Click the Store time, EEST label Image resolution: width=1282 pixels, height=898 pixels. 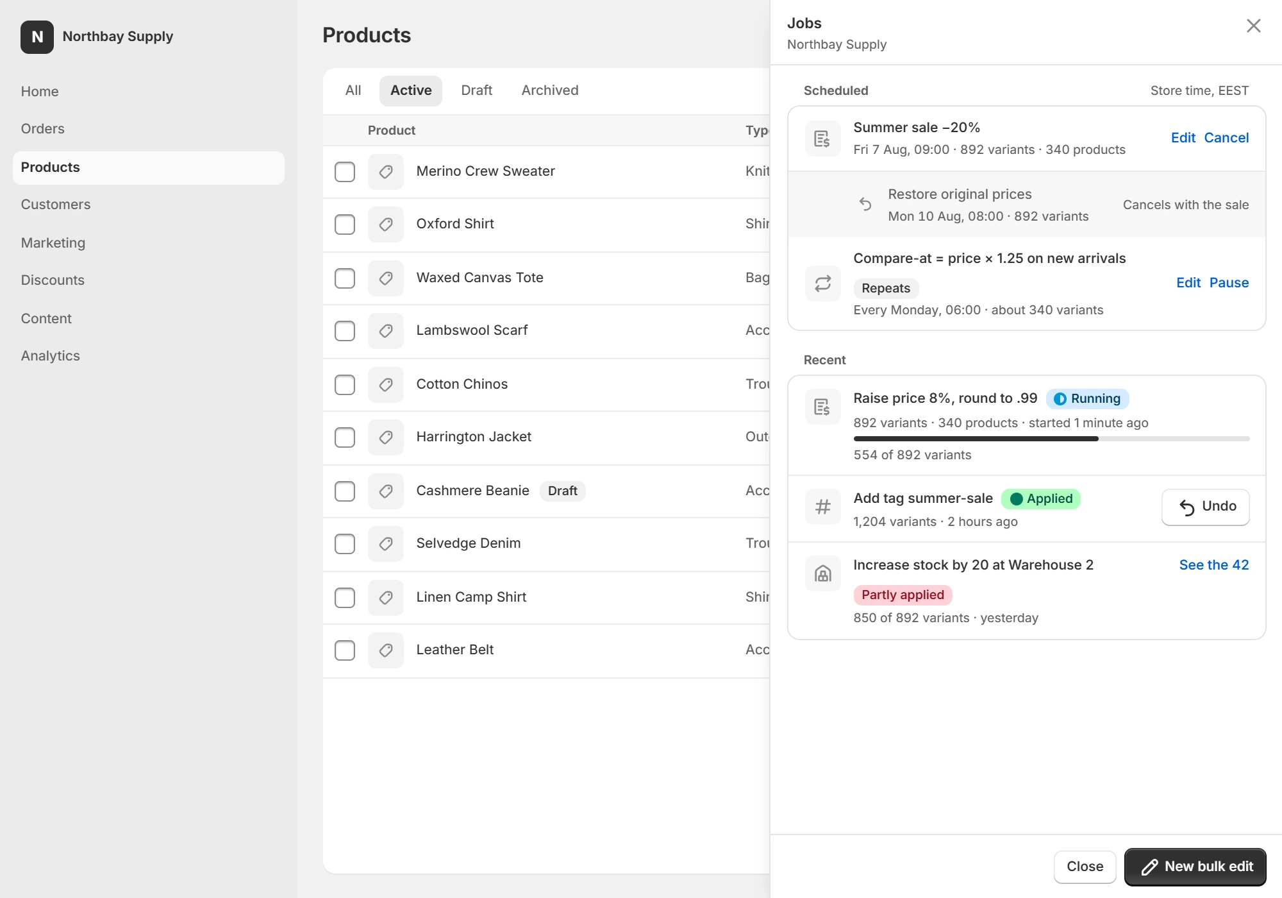coord(1199,90)
